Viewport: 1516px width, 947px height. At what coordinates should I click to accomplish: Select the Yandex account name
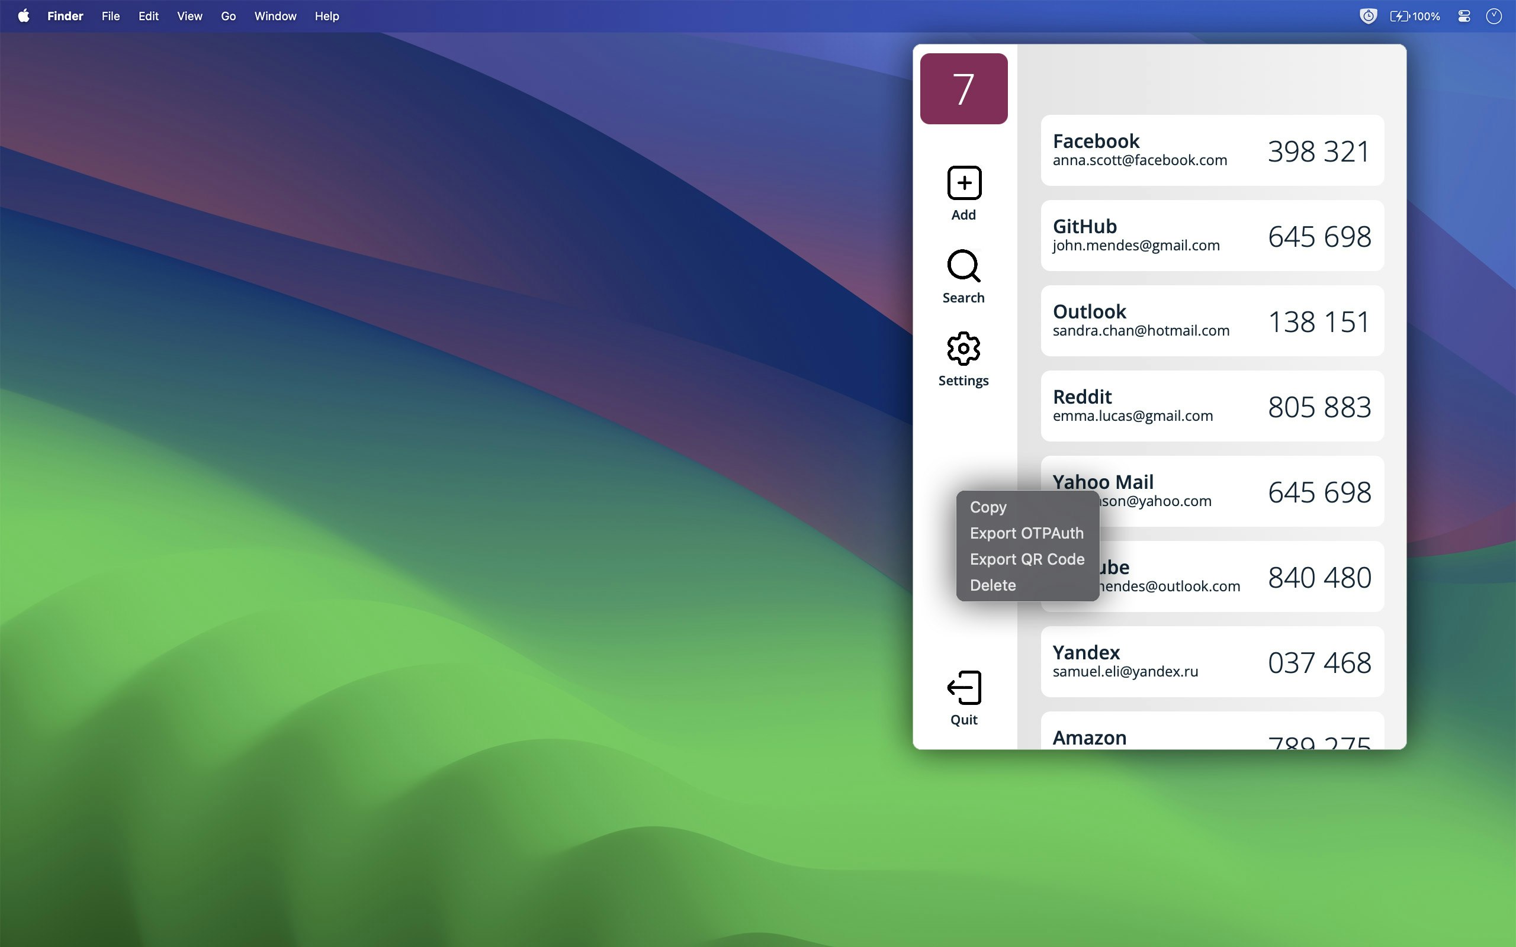click(1086, 652)
